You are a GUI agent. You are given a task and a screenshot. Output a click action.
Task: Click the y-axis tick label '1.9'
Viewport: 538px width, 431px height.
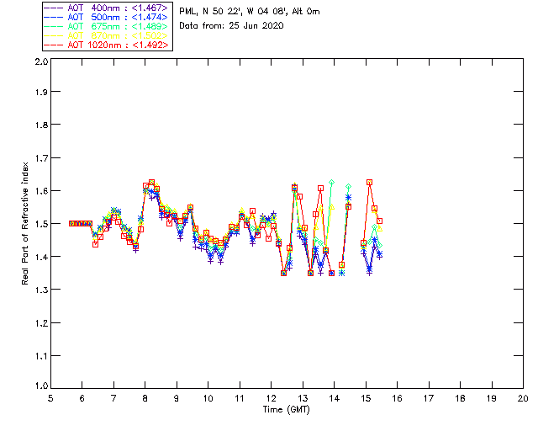click(41, 92)
